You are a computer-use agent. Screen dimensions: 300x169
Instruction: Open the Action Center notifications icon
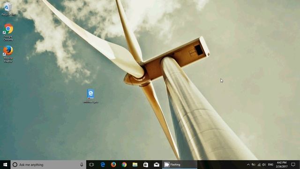(293, 165)
